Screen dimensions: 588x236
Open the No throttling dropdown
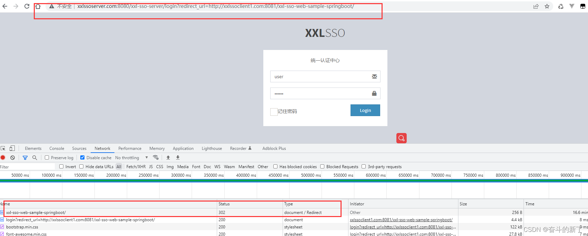(x=132, y=157)
